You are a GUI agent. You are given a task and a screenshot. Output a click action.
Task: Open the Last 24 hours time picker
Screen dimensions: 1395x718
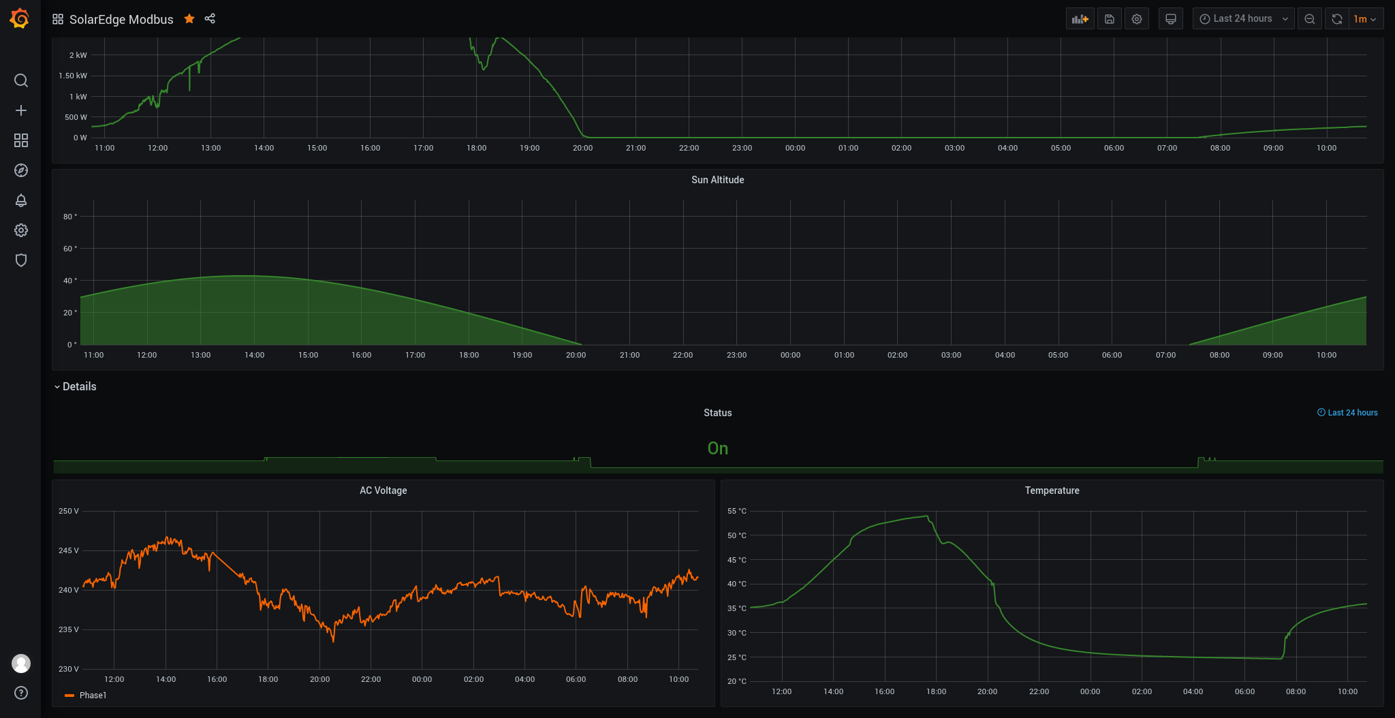coord(1244,19)
